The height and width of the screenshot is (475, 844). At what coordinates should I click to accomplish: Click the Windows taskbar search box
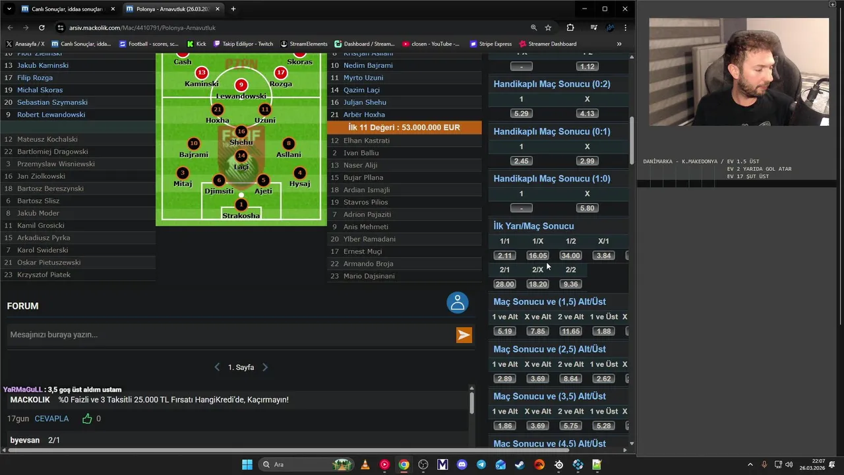pos(307,464)
